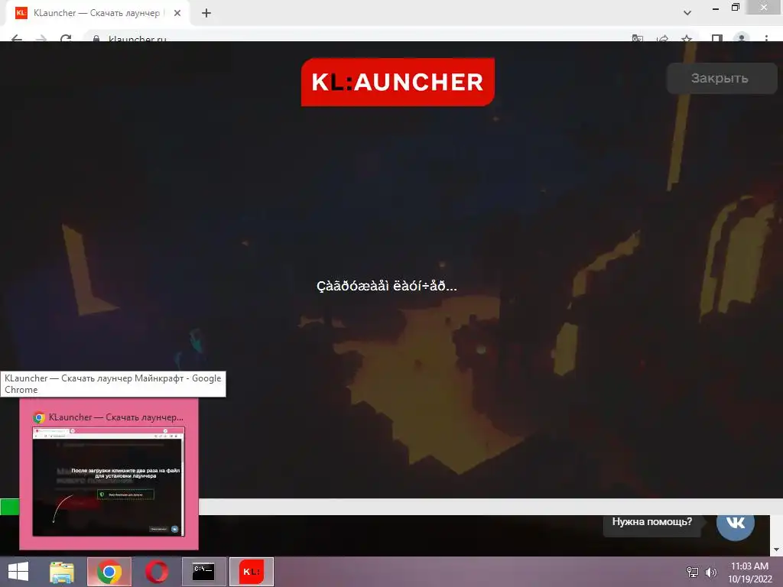This screenshot has width=783, height=587.
Task: Close the KLauncher browser tab
Action: (x=177, y=13)
